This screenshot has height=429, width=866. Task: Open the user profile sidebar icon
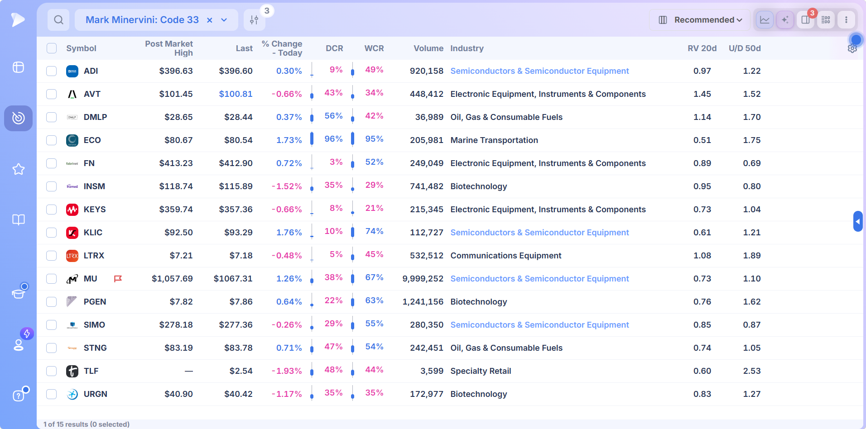(18, 345)
